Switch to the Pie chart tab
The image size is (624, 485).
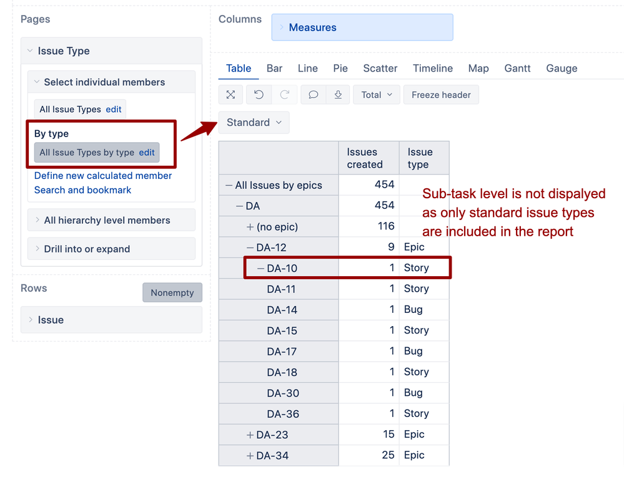coord(340,69)
